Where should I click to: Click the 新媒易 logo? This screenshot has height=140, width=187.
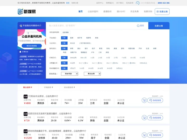tap(27, 11)
